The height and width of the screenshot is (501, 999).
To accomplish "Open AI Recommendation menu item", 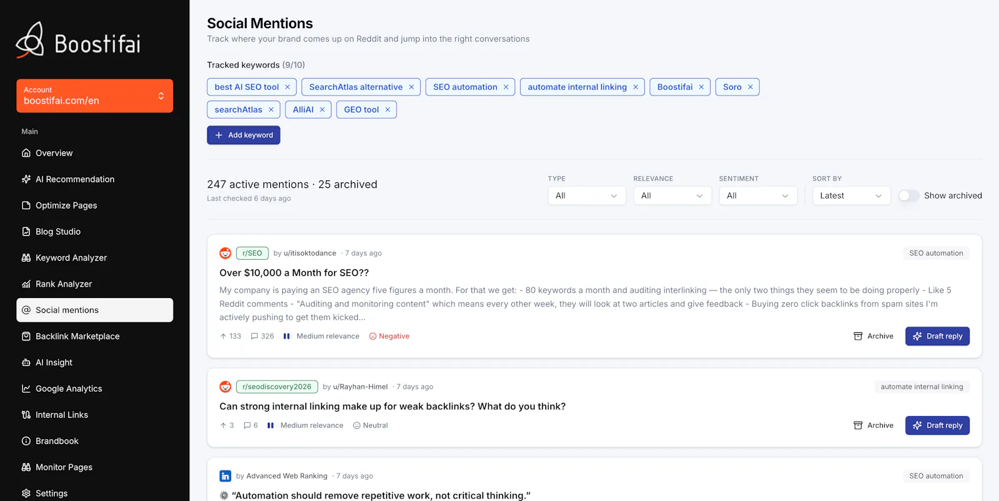I will (x=95, y=179).
